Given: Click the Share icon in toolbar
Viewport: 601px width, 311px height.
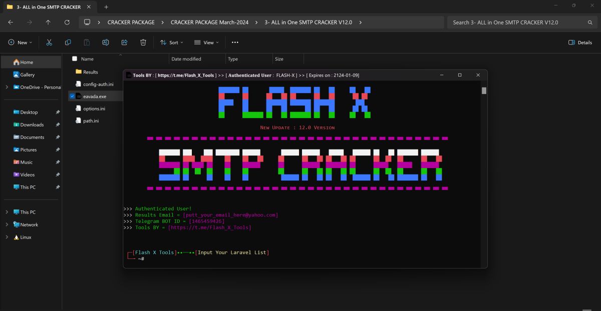Looking at the screenshot, I should point(125,42).
